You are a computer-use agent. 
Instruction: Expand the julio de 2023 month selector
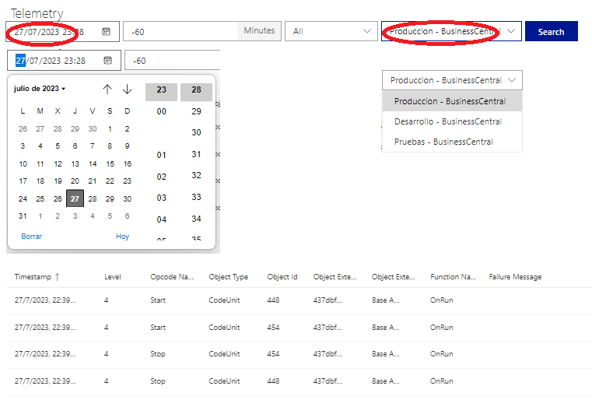[40, 89]
